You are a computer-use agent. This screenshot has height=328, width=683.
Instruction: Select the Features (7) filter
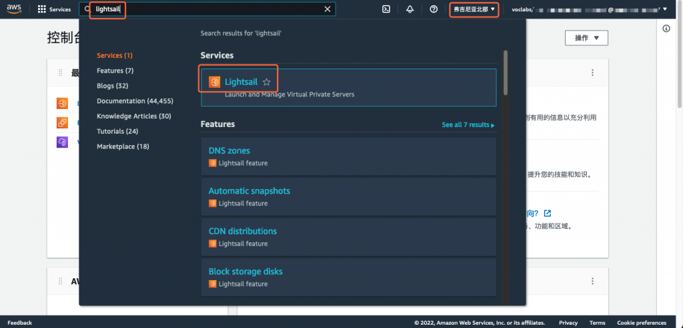tap(115, 71)
